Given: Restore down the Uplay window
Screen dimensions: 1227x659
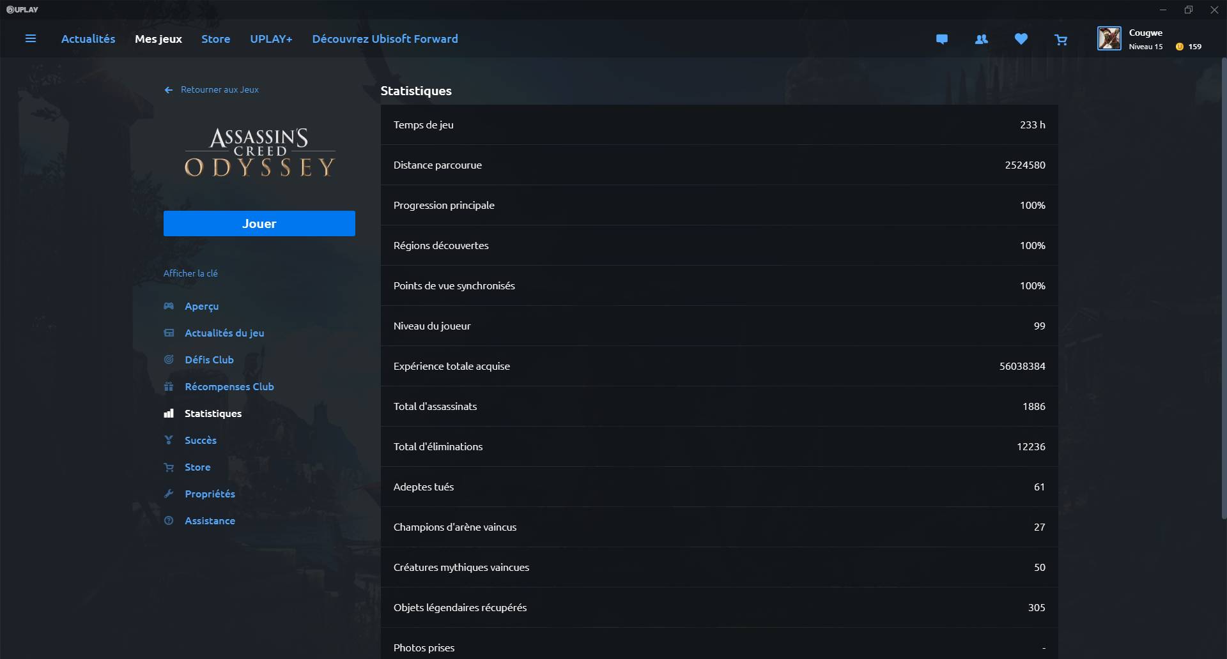Looking at the screenshot, I should (x=1189, y=10).
